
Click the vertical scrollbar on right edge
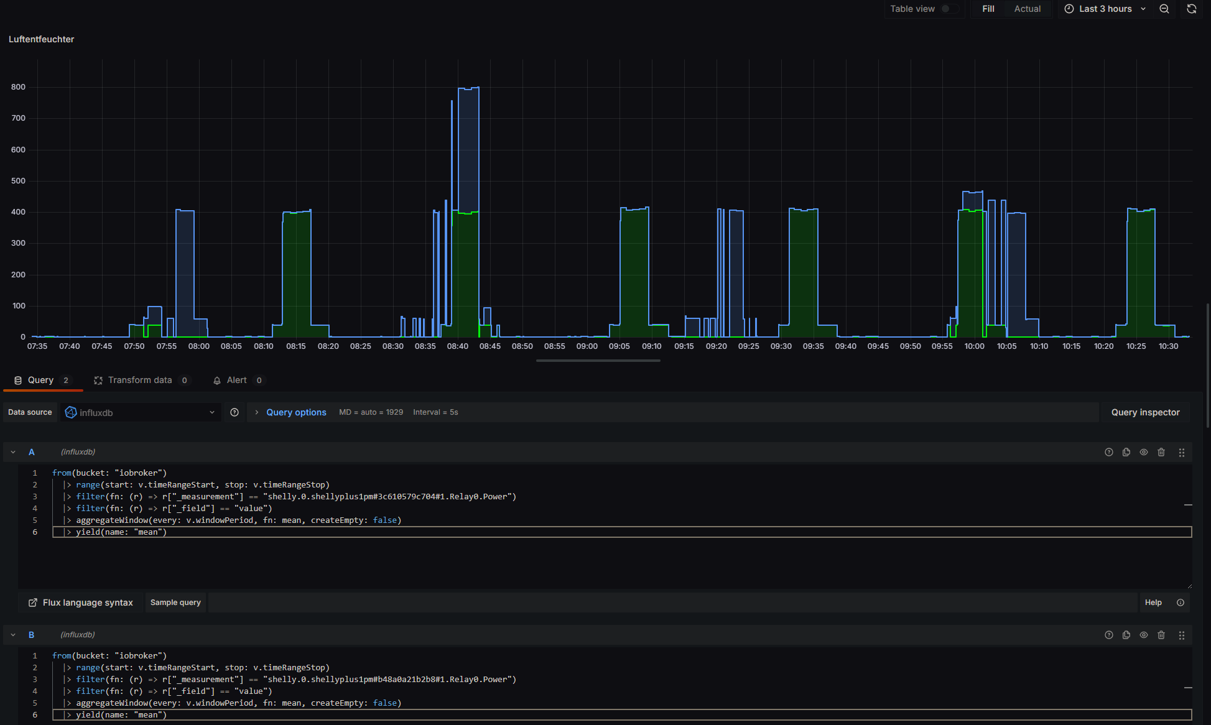[x=1208, y=366]
